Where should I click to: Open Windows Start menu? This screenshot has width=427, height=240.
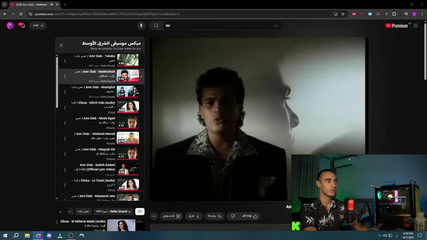pyautogui.click(x=5, y=236)
